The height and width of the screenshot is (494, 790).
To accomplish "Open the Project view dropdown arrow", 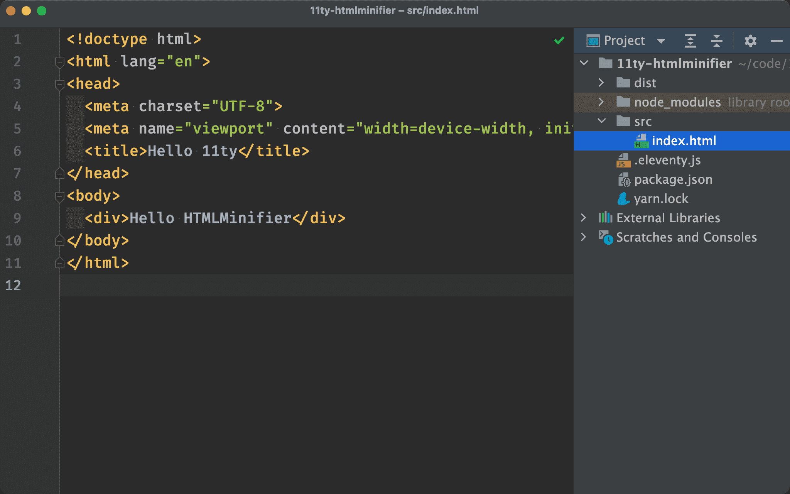I will coord(661,41).
